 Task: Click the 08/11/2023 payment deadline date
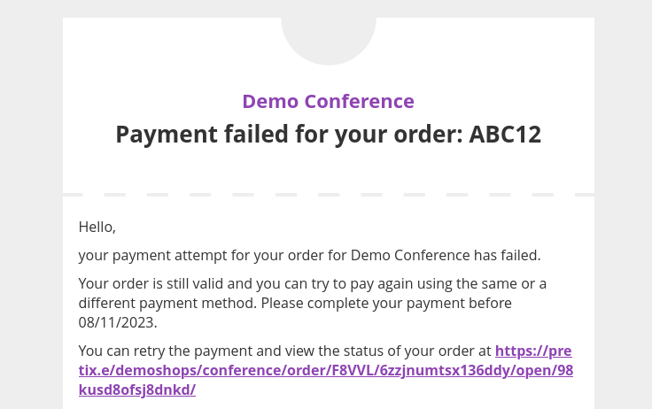click(117, 322)
